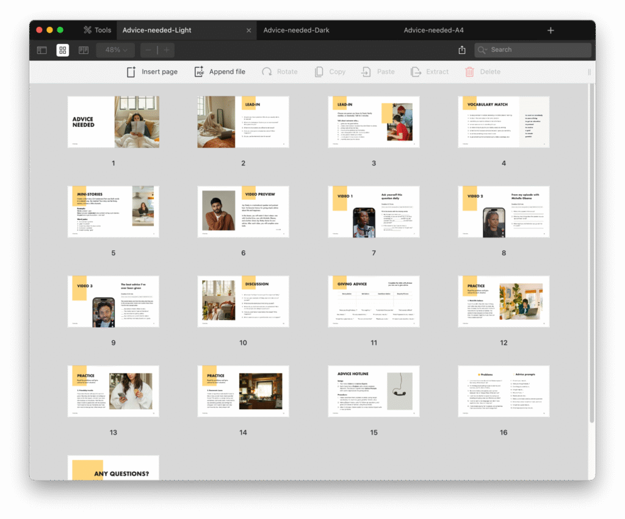
Task: Click the Rotate icon
Action: coord(267,72)
